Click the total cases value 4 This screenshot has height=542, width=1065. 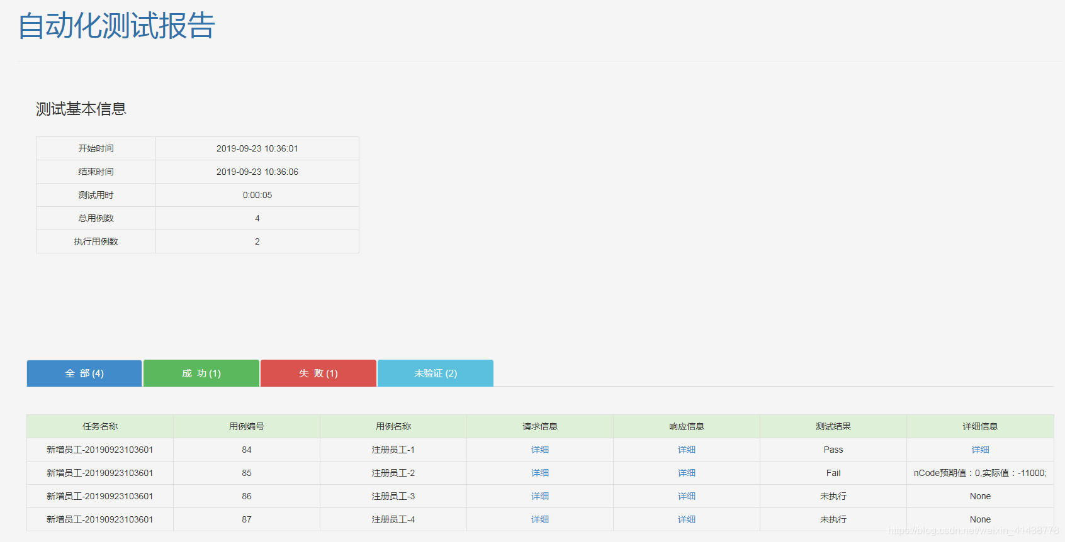257,218
